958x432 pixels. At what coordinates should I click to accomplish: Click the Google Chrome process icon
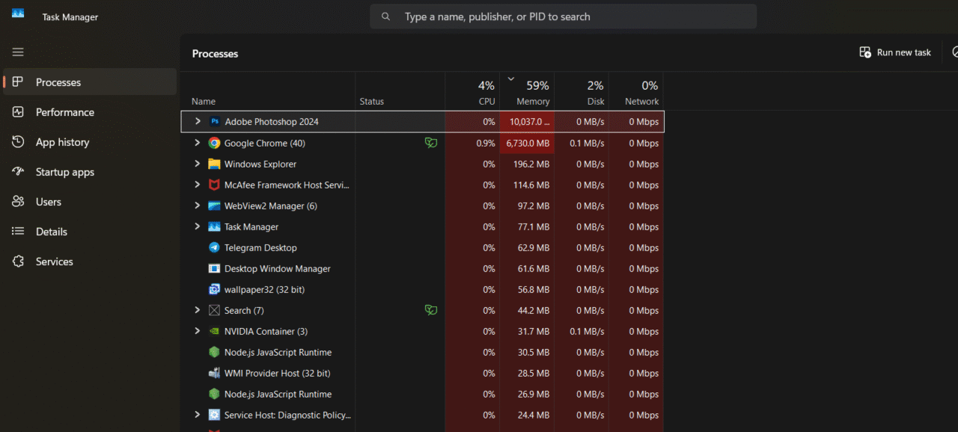point(214,144)
